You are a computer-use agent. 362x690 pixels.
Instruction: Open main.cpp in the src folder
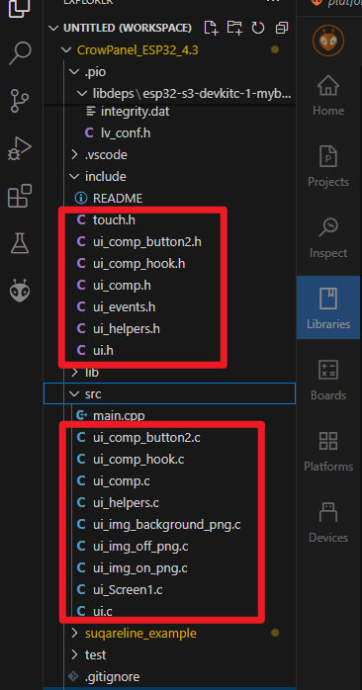point(118,415)
